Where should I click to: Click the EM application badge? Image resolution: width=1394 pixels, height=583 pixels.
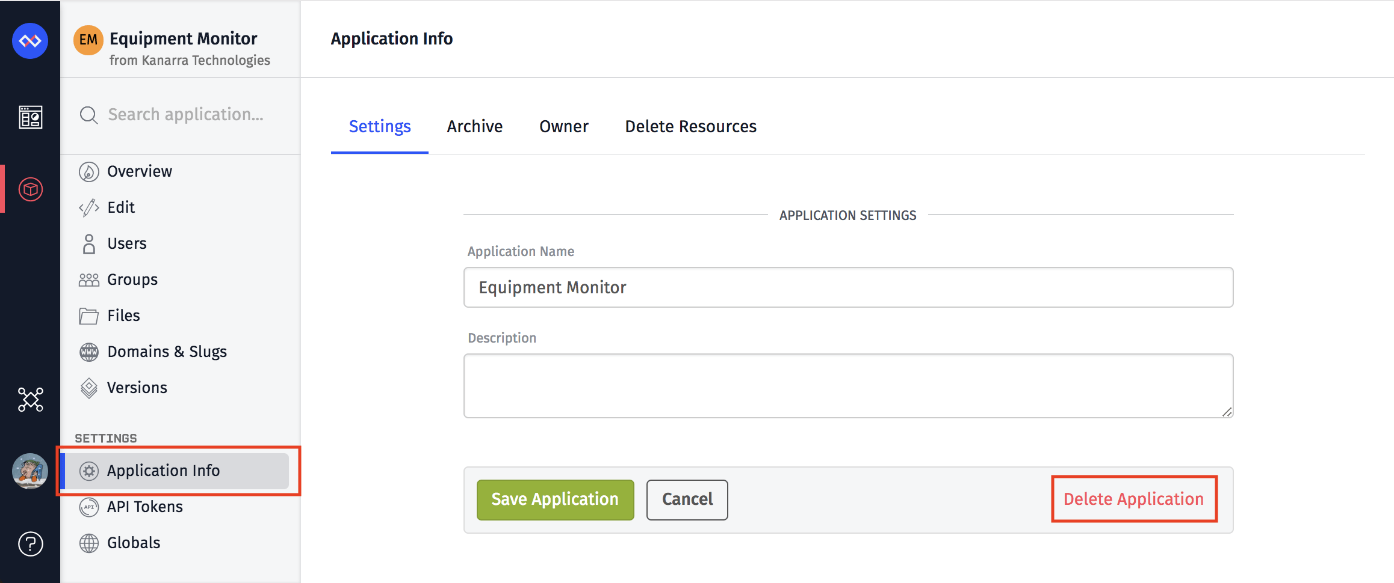(x=88, y=40)
